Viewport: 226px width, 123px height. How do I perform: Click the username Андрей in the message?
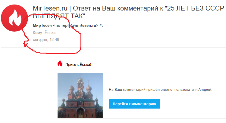pos(205,90)
